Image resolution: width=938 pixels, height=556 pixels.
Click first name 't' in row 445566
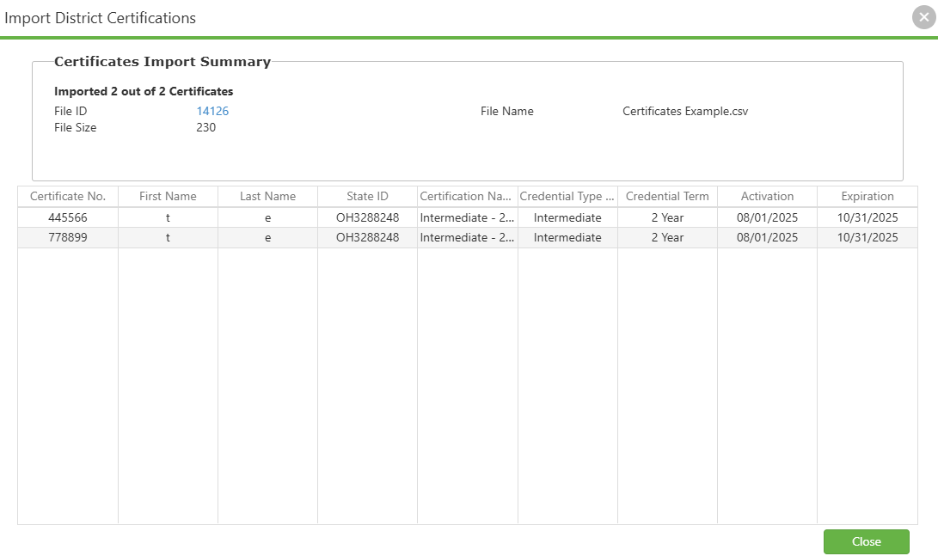pyautogui.click(x=169, y=217)
